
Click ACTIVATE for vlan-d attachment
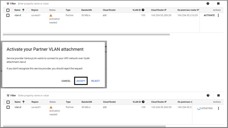coord(209,15)
